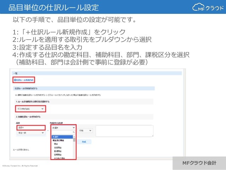This screenshot has height=170, width=226.
Task: Click the plus icon beside 仕訳ルール新規作成
Action: [15, 80]
